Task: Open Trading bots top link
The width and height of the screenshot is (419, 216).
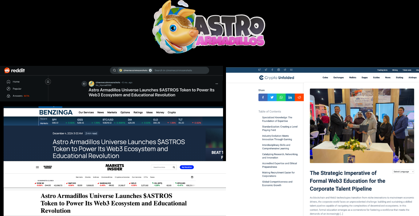Action: [382, 70]
